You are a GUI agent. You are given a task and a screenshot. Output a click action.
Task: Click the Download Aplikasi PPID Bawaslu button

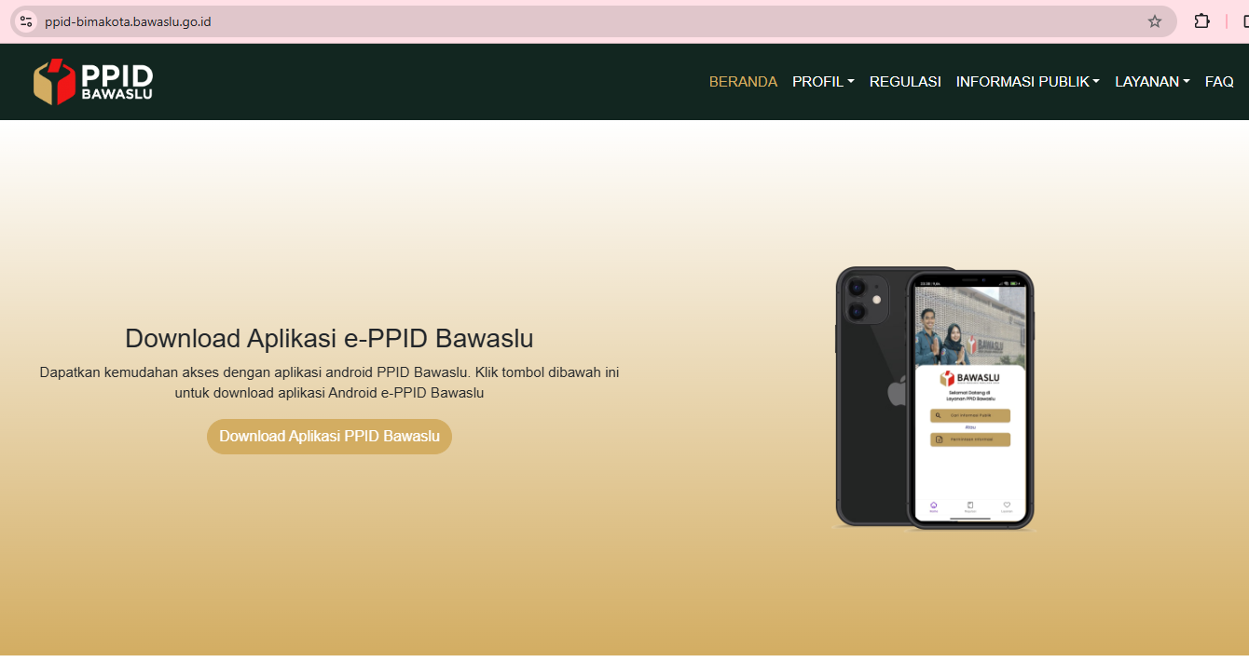(329, 436)
